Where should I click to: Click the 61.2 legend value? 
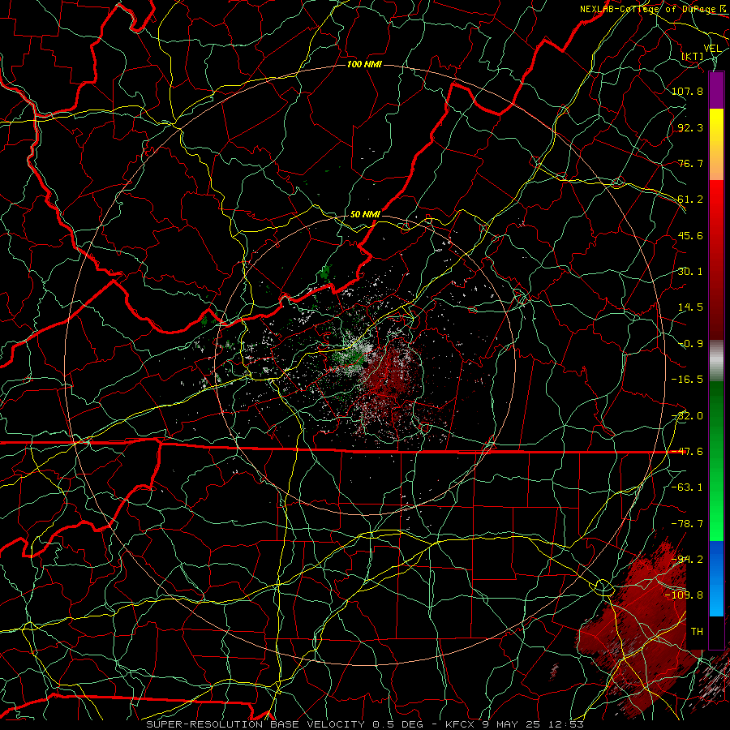click(690, 200)
